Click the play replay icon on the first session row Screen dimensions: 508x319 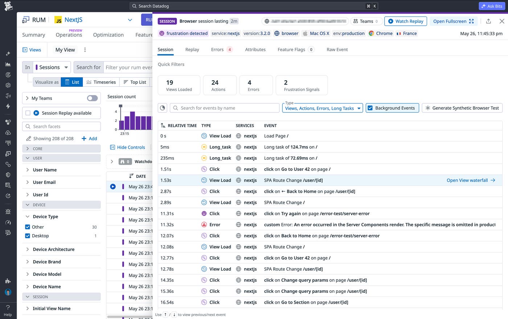[x=113, y=187]
